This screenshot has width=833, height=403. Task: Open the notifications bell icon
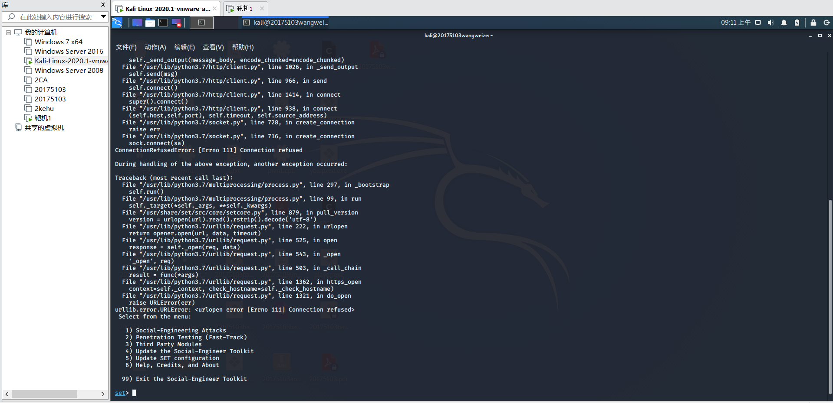tap(784, 23)
